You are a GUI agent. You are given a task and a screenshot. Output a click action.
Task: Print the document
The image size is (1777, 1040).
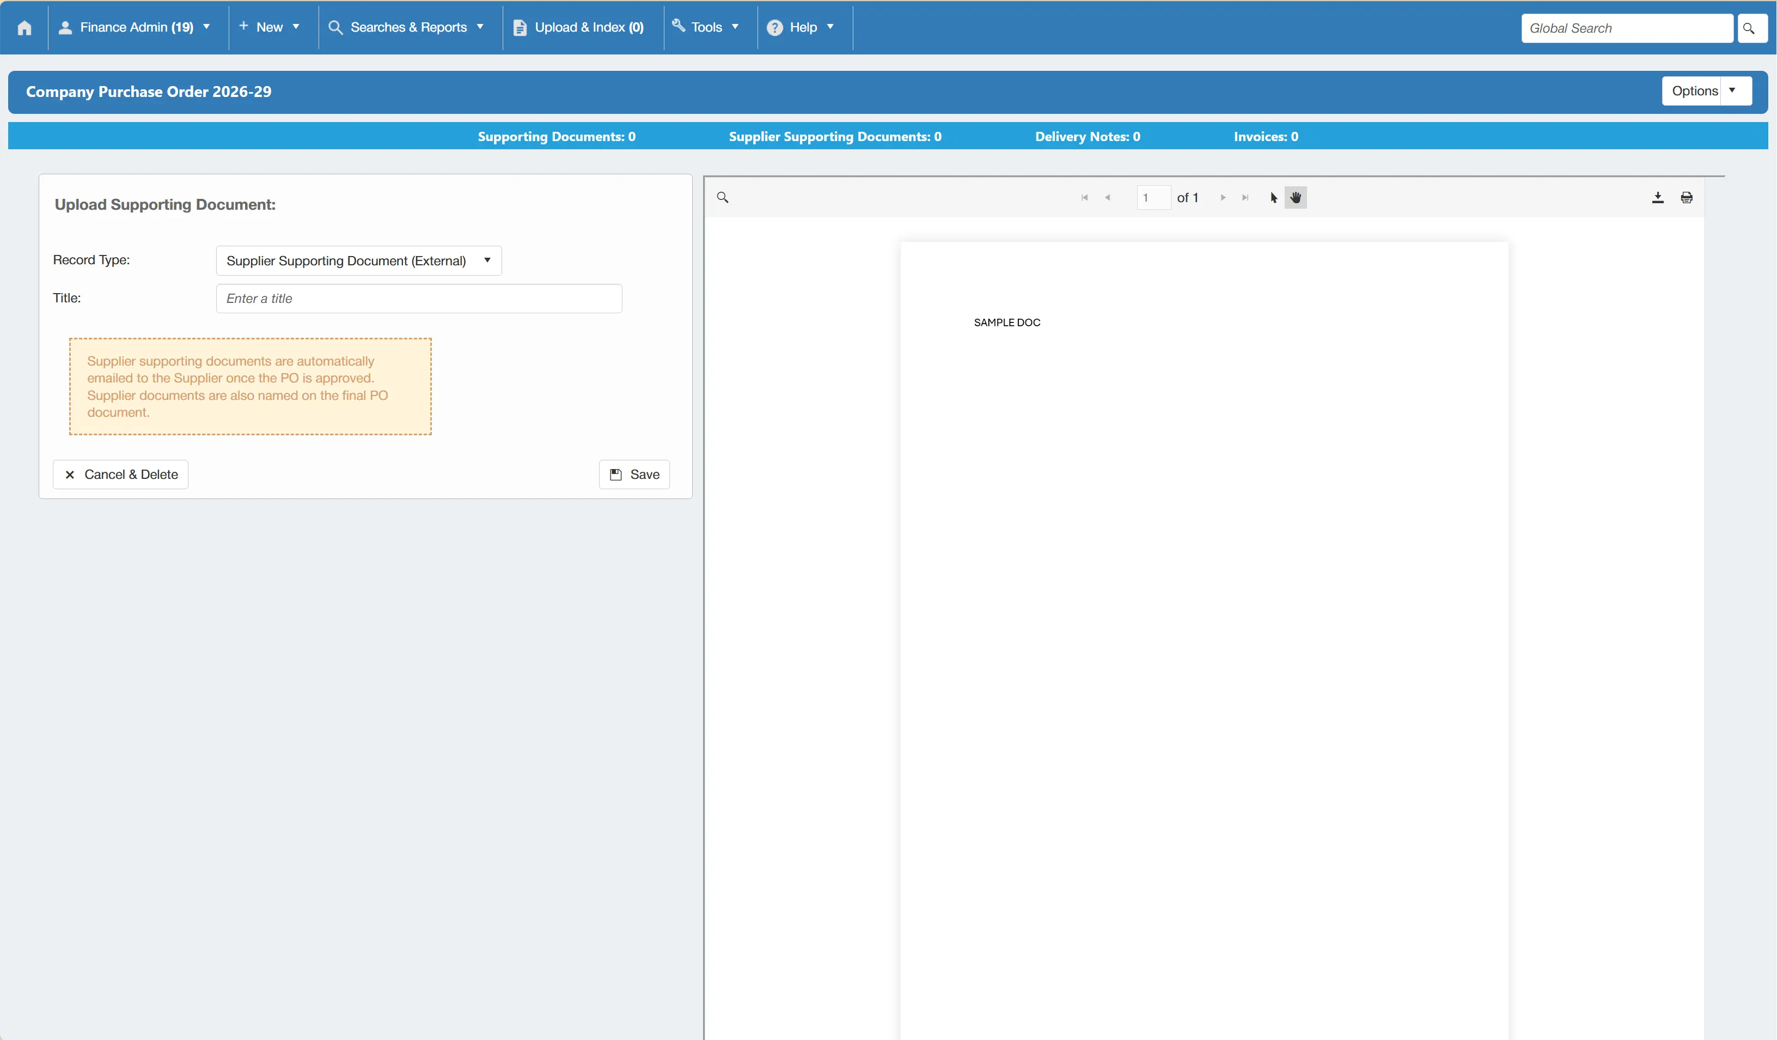[1687, 198]
